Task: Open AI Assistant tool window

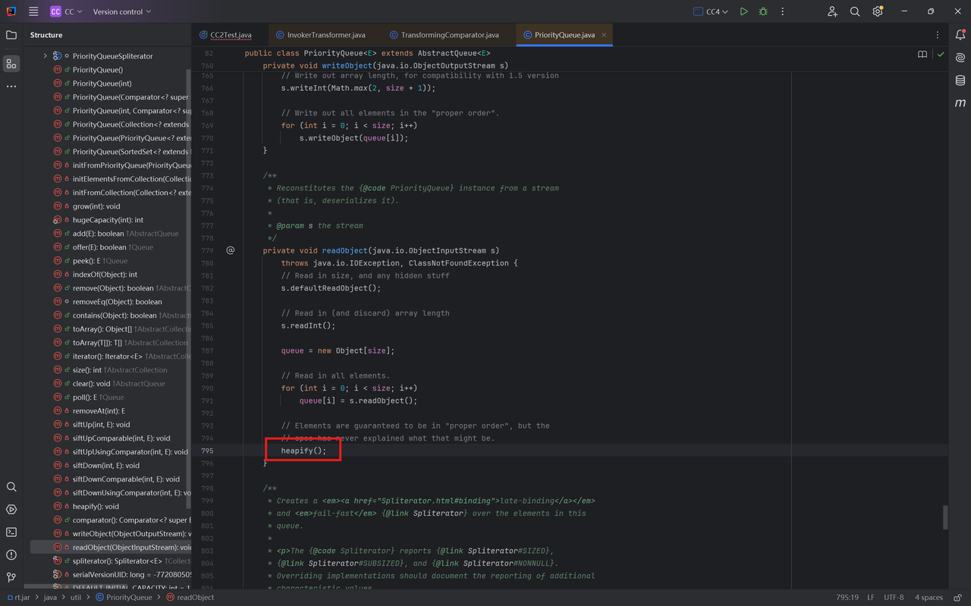Action: coord(960,58)
